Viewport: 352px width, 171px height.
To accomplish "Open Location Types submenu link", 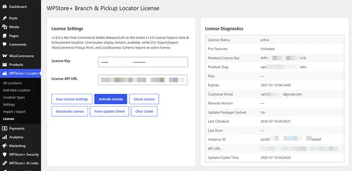I will [14, 97].
